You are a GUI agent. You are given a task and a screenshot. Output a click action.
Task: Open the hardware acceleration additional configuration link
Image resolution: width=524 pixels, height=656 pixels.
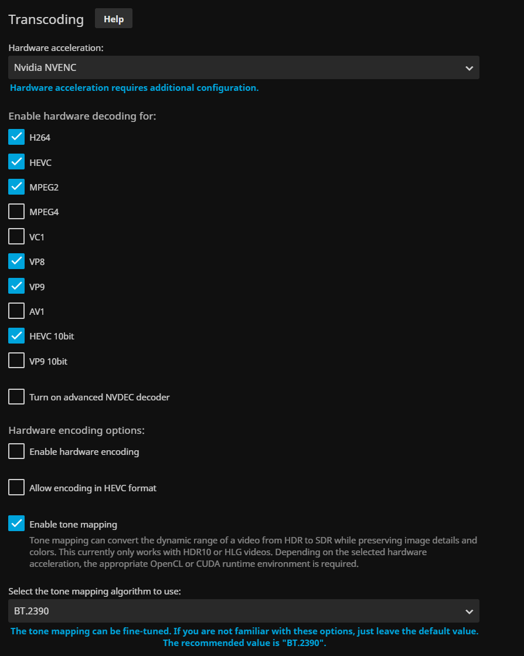[134, 88]
